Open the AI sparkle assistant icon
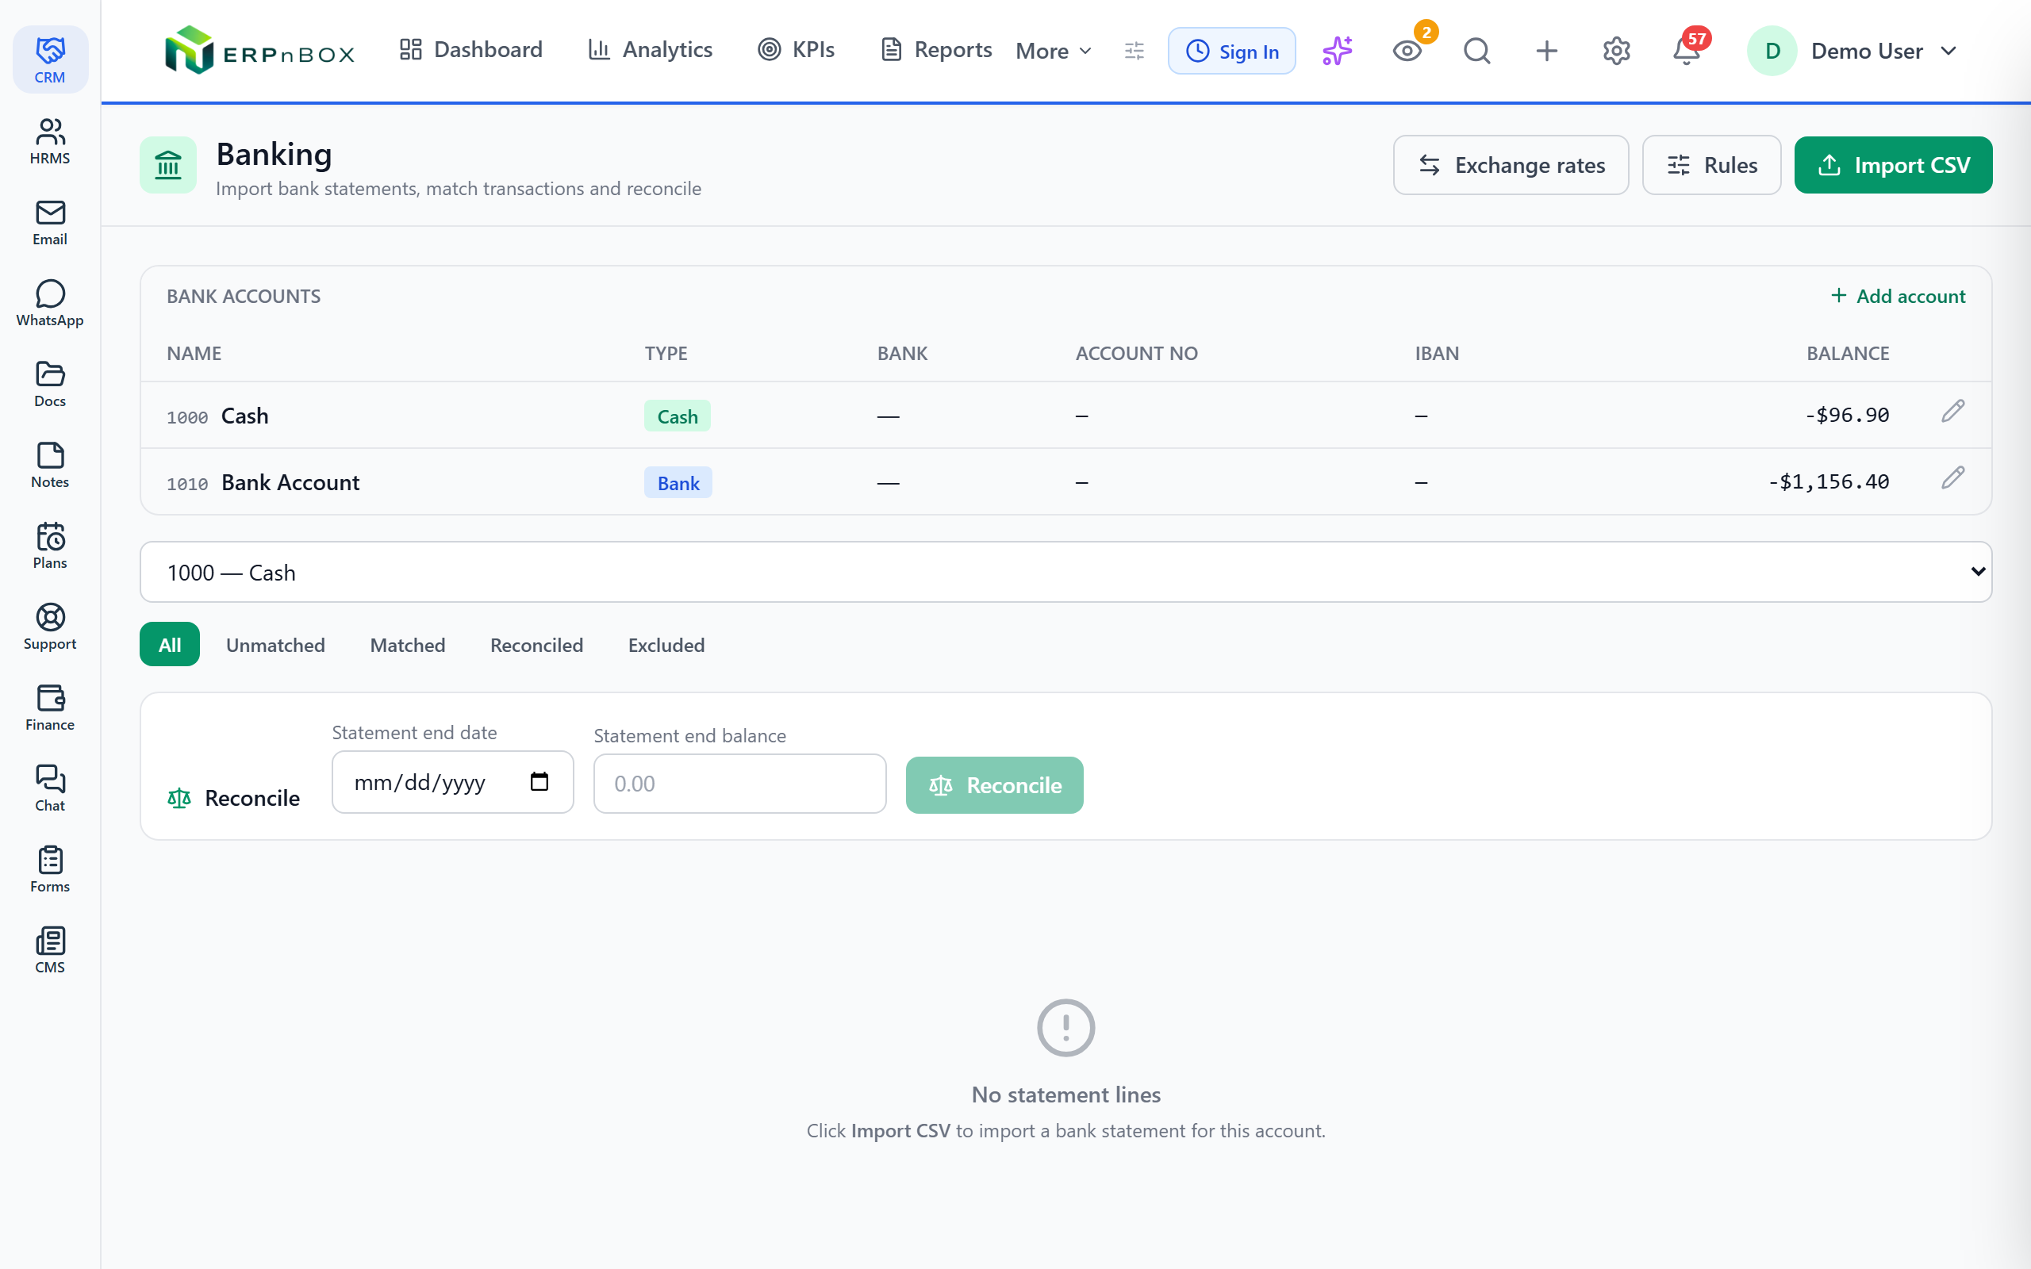The image size is (2031, 1269). coord(1338,52)
